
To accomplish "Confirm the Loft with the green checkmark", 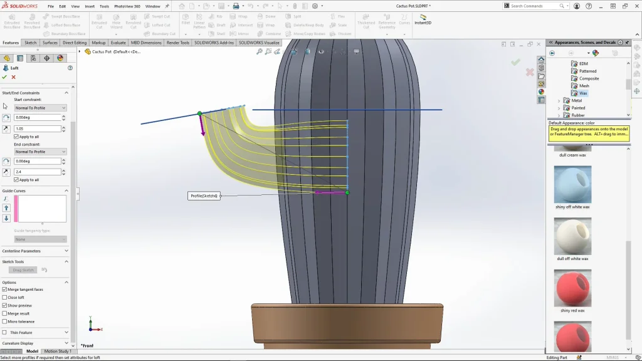I will (4, 77).
